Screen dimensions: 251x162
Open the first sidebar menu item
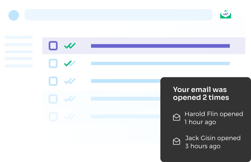(x=19, y=37)
